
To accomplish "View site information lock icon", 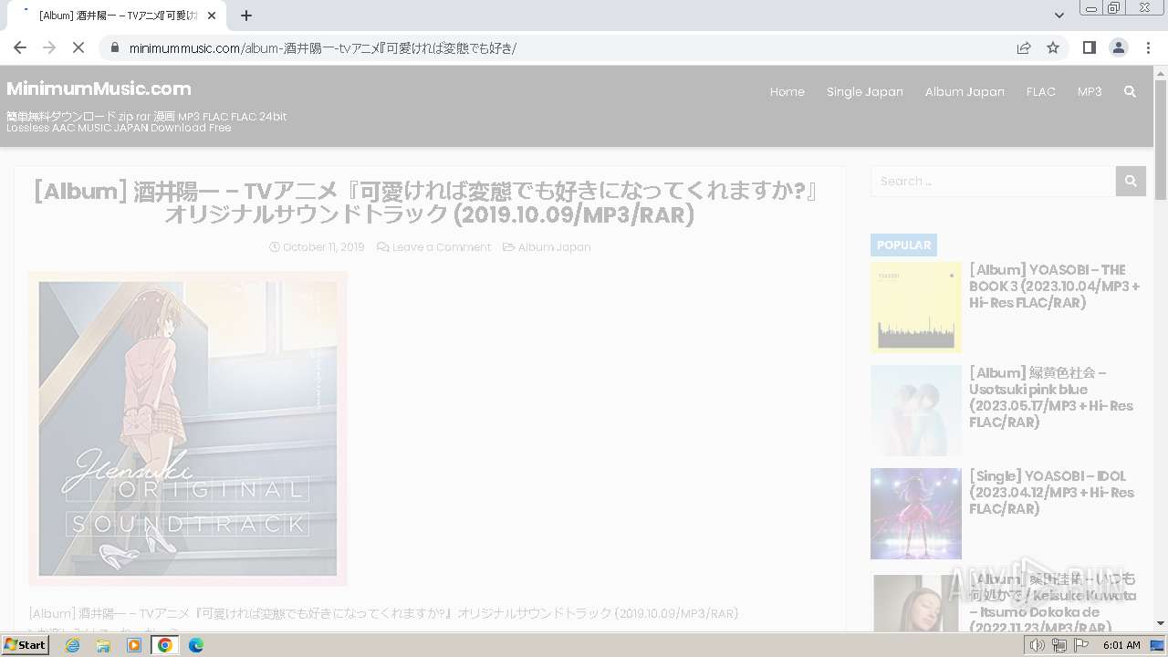I will 114,47.
